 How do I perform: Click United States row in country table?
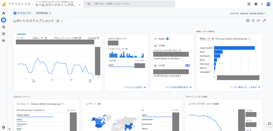tap(160, 120)
